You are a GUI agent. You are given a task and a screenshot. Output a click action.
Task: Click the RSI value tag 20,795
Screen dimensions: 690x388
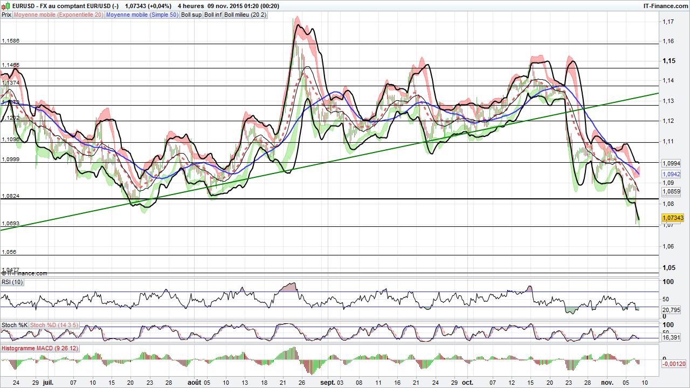pos(672,310)
